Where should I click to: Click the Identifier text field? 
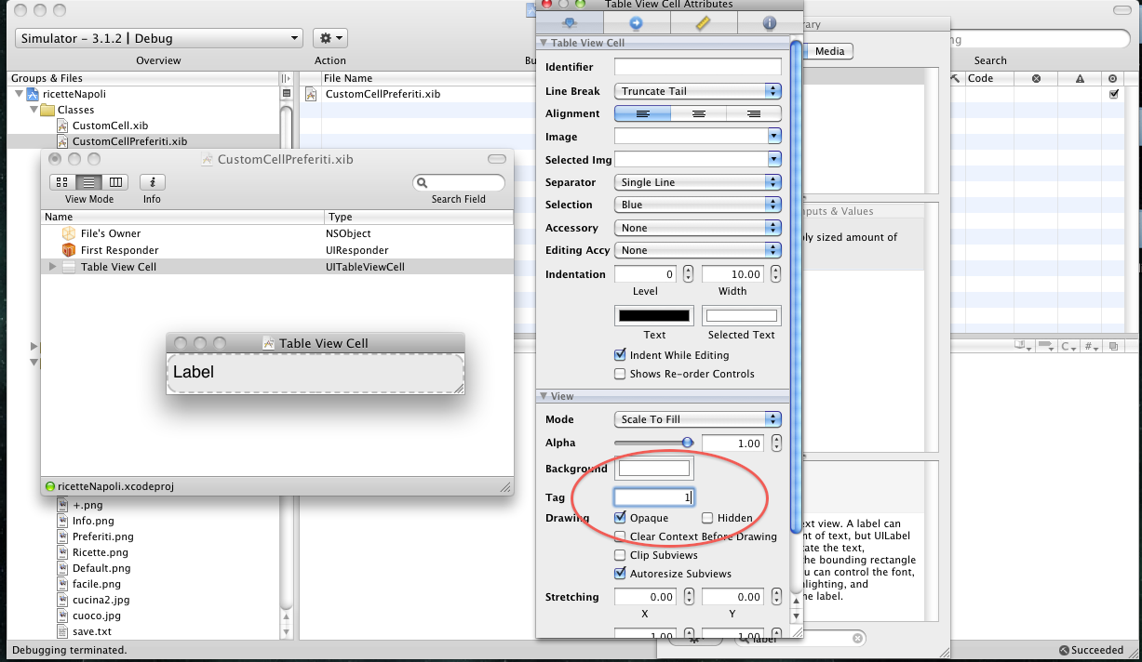point(697,67)
